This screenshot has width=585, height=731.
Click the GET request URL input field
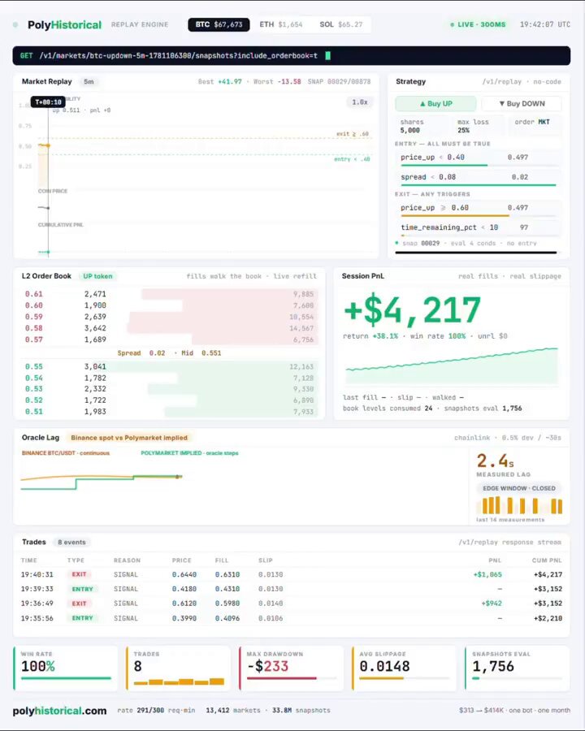coord(291,55)
